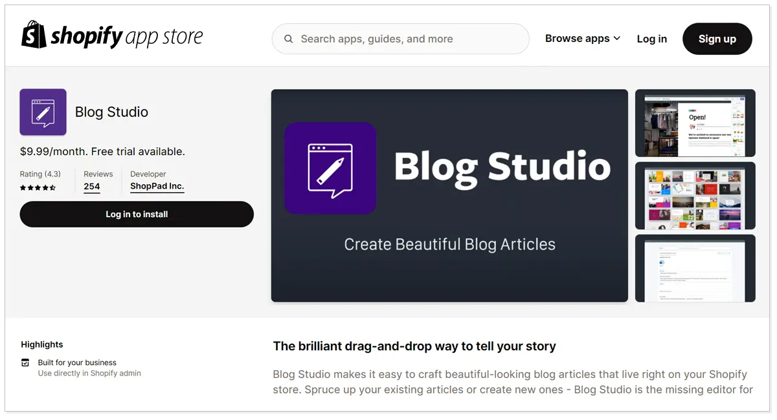The width and height of the screenshot is (777, 420).
Task: Click the Sign up button
Action: coord(717,39)
